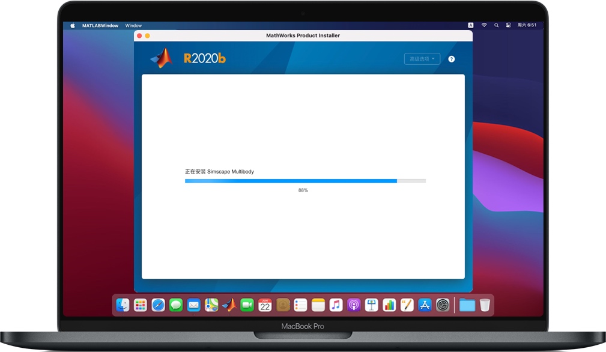The image size is (606, 352).
Task: Select the MATLAB installer icon in the Dock
Action: coord(229,305)
